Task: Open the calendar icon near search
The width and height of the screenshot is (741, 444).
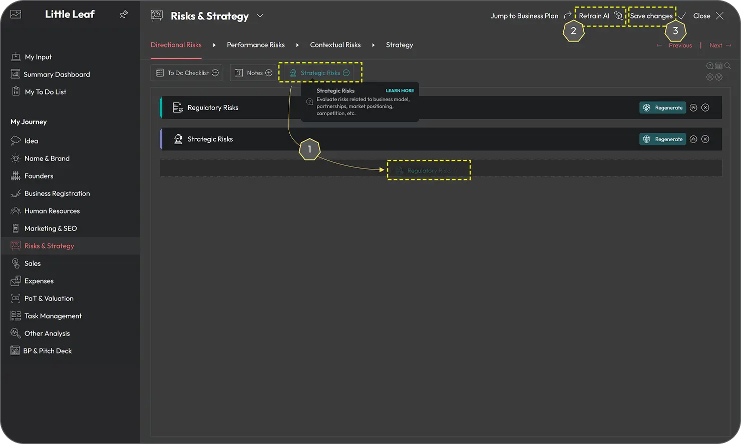Action: tap(718, 66)
